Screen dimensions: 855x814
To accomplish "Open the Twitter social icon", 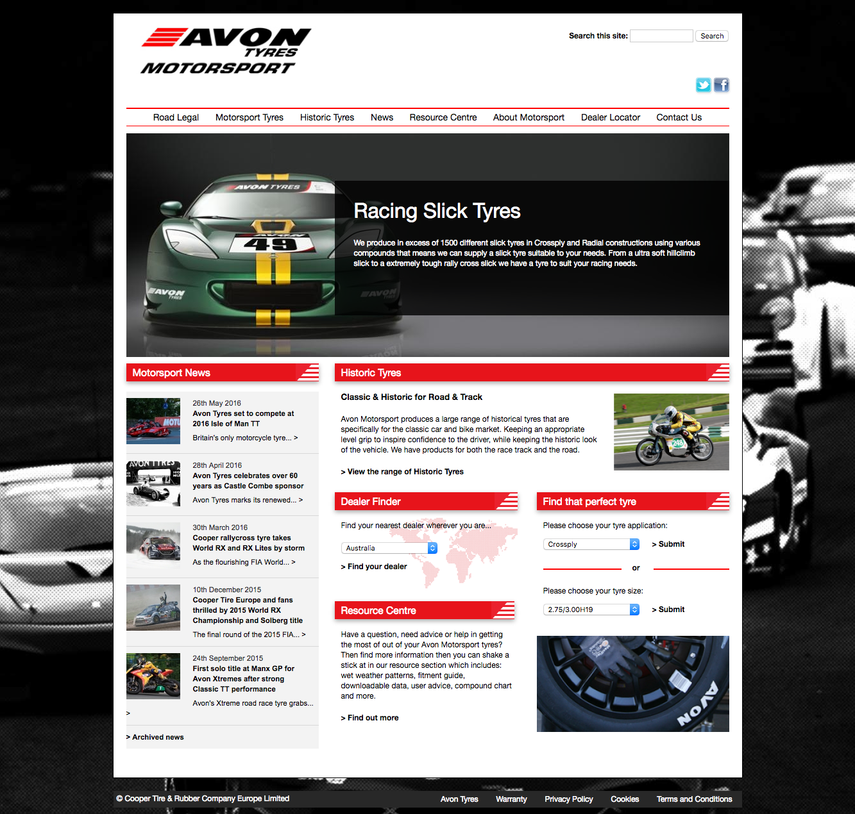I will pyautogui.click(x=703, y=85).
